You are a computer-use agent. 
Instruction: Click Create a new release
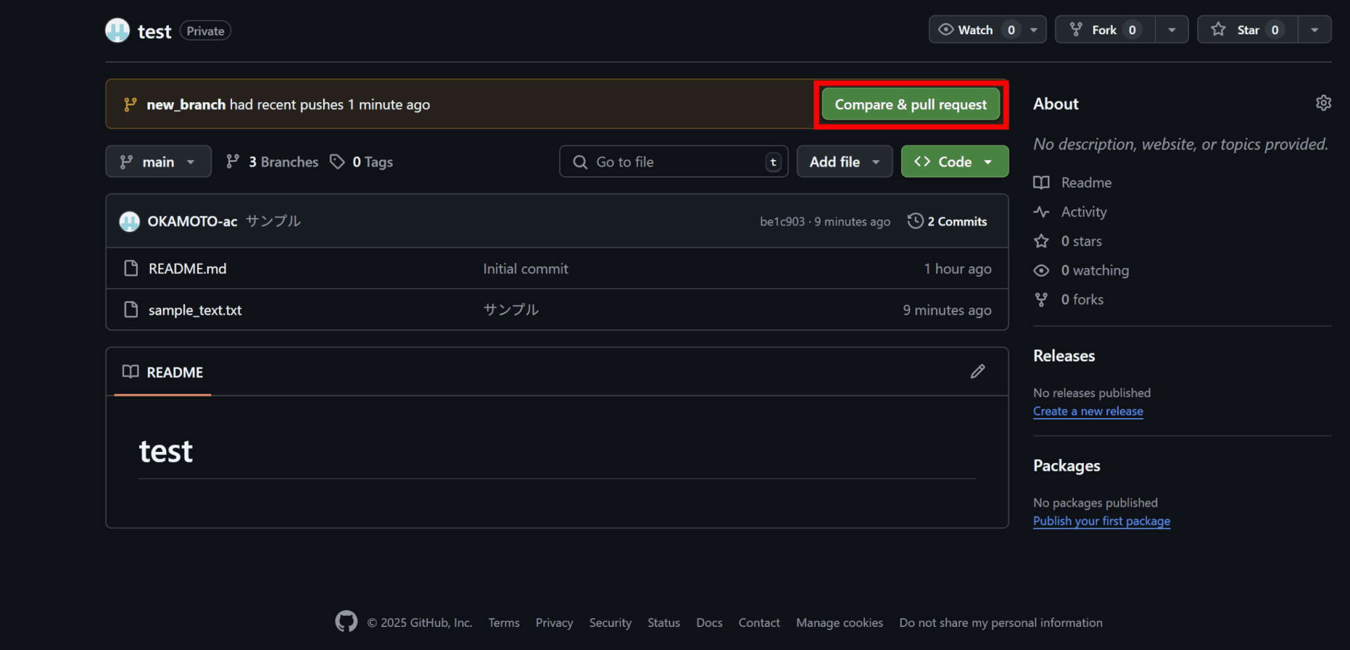pos(1088,411)
